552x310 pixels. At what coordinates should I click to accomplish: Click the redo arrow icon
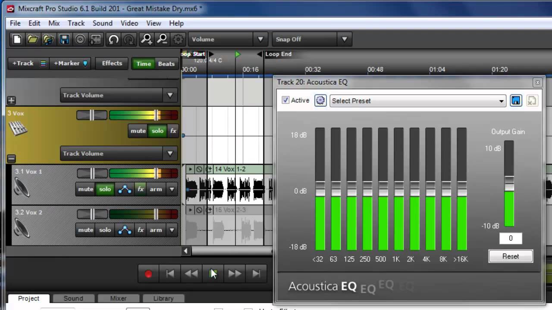pyautogui.click(x=129, y=39)
